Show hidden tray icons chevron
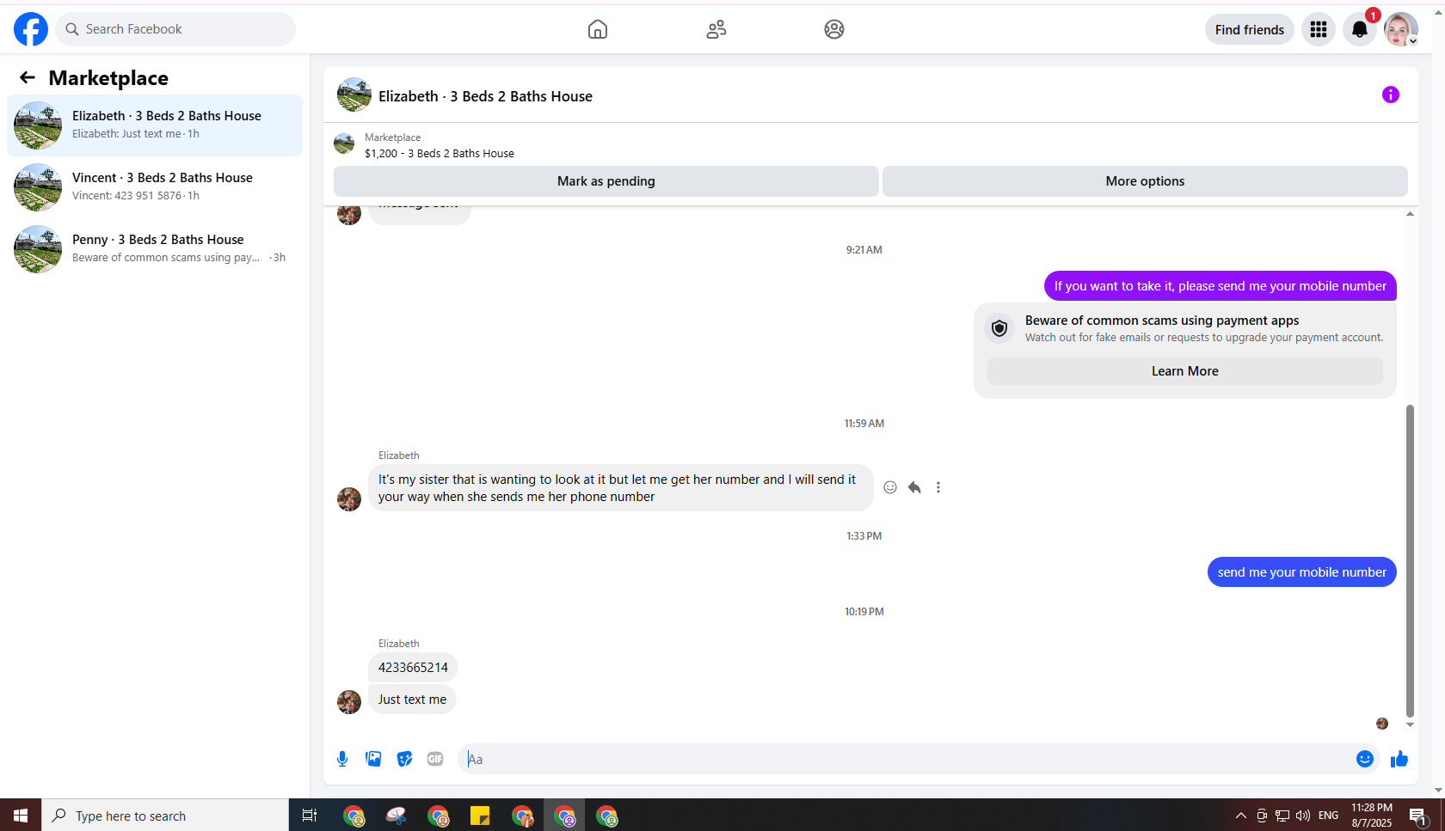The image size is (1445, 831). point(1240,816)
